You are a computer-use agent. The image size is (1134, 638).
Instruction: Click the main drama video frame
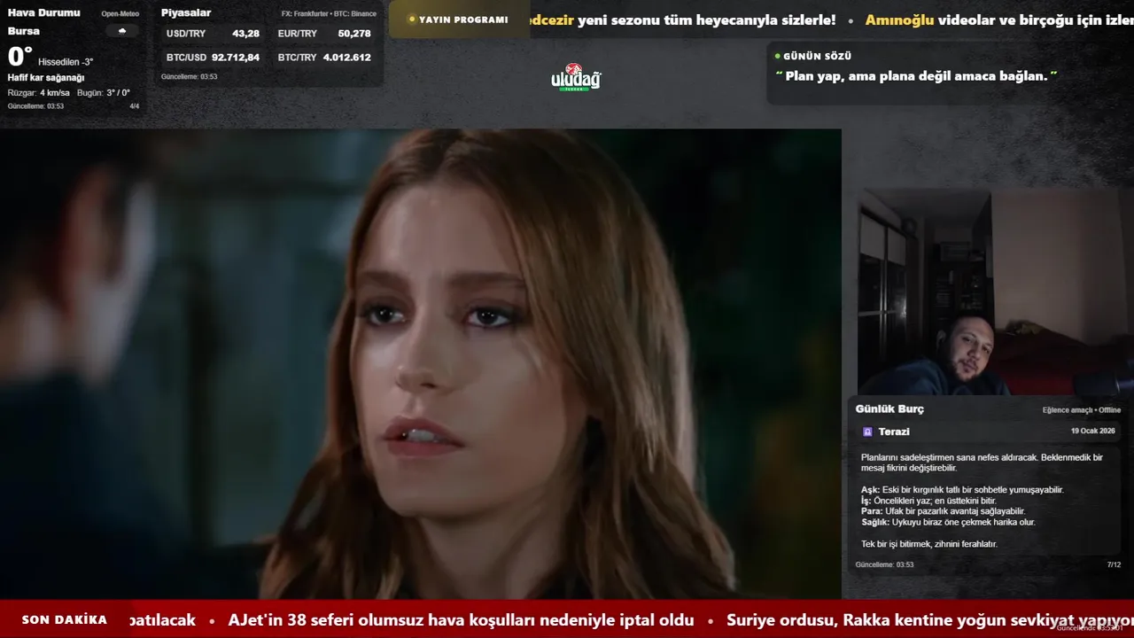tap(420, 363)
